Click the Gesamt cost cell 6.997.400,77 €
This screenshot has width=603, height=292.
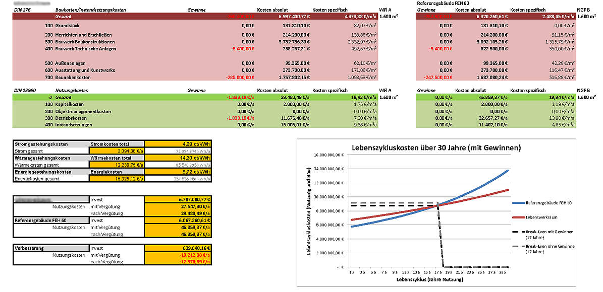283,17
